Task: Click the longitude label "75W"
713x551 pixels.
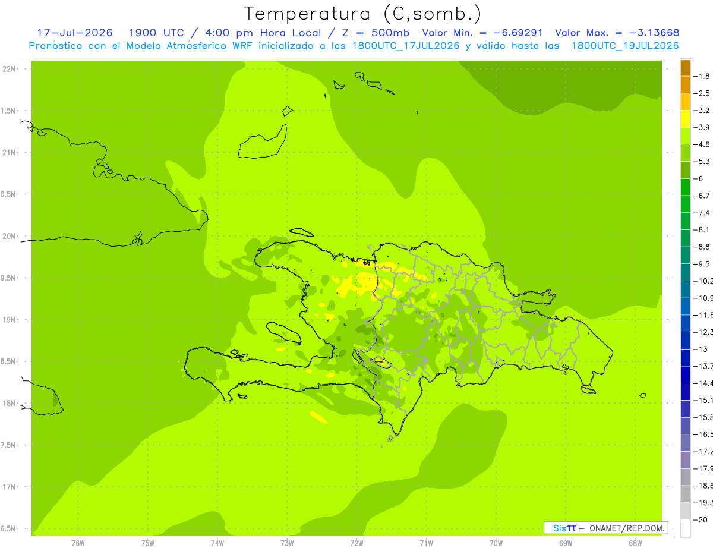Action: point(148,543)
